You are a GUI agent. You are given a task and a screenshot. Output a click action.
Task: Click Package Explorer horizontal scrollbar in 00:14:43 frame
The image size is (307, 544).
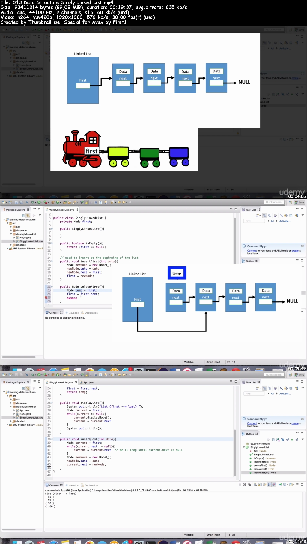pos(19,530)
